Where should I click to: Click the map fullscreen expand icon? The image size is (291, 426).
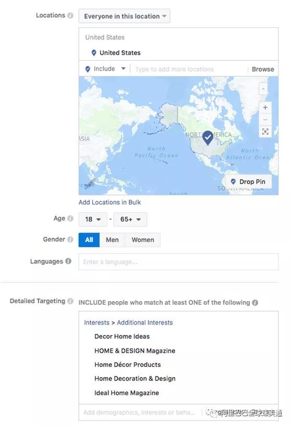265,132
